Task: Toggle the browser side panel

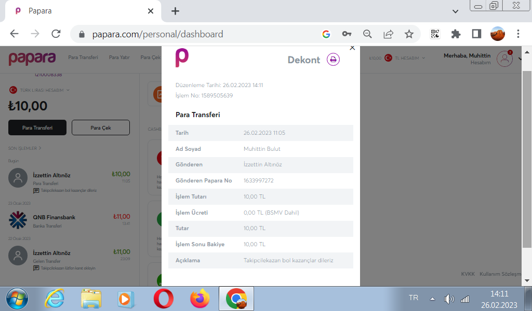Action: point(476,34)
